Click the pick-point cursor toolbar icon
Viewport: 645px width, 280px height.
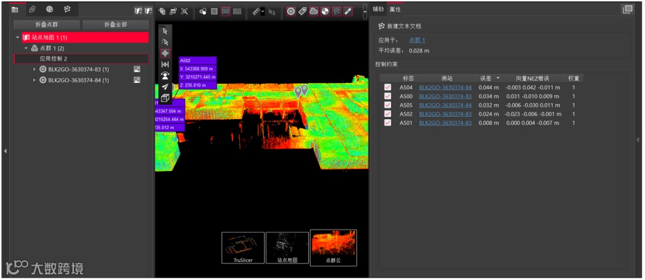point(272,11)
